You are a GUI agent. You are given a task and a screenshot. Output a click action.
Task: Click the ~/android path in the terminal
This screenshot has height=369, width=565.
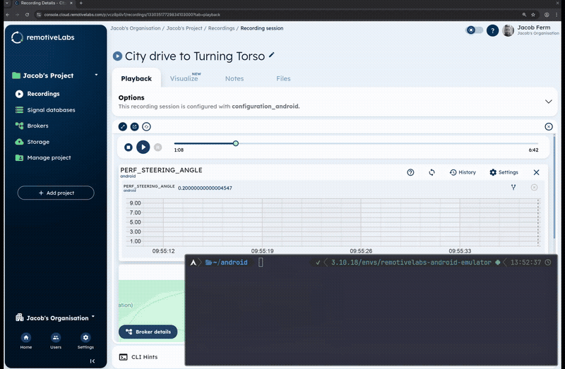coord(230,262)
